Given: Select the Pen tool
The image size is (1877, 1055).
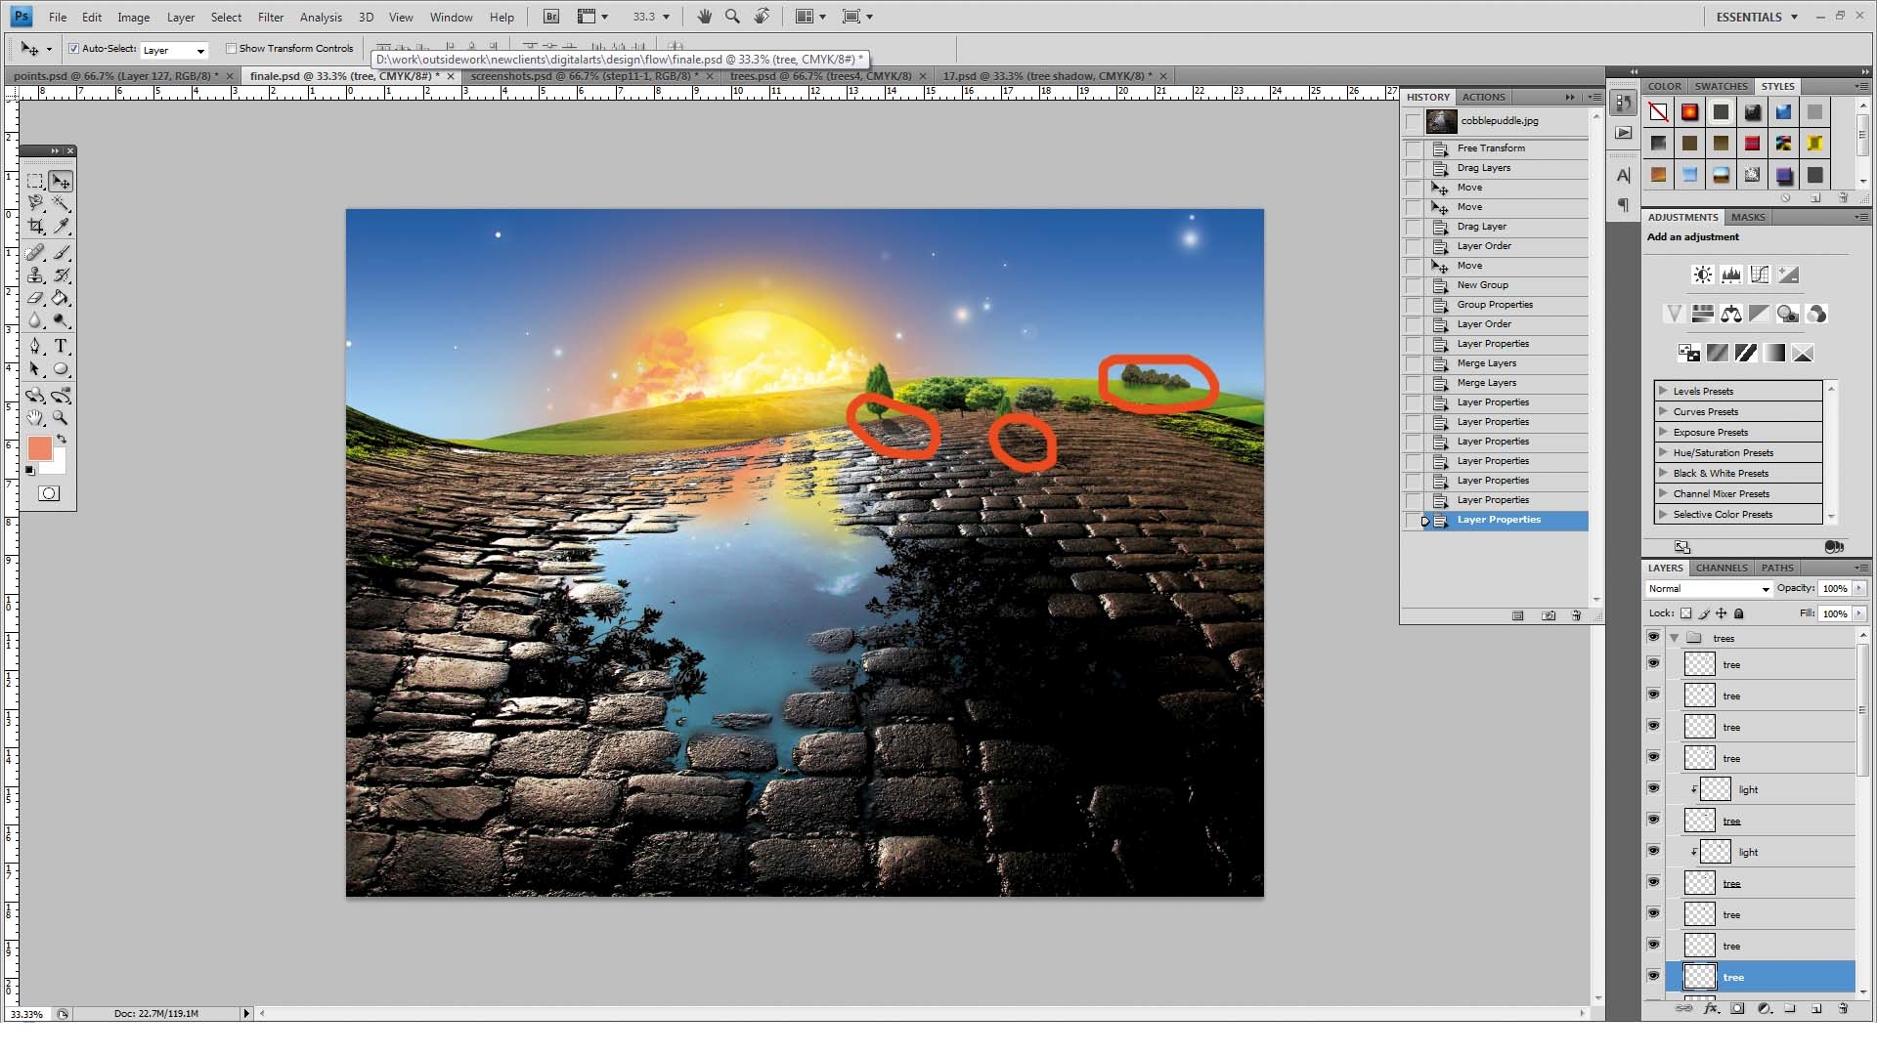Looking at the screenshot, I should click(x=36, y=346).
